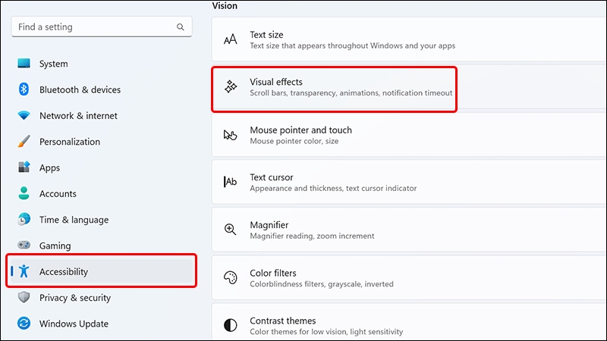The width and height of the screenshot is (607, 341).
Task: Click the Accounts person icon
Action: click(24, 193)
